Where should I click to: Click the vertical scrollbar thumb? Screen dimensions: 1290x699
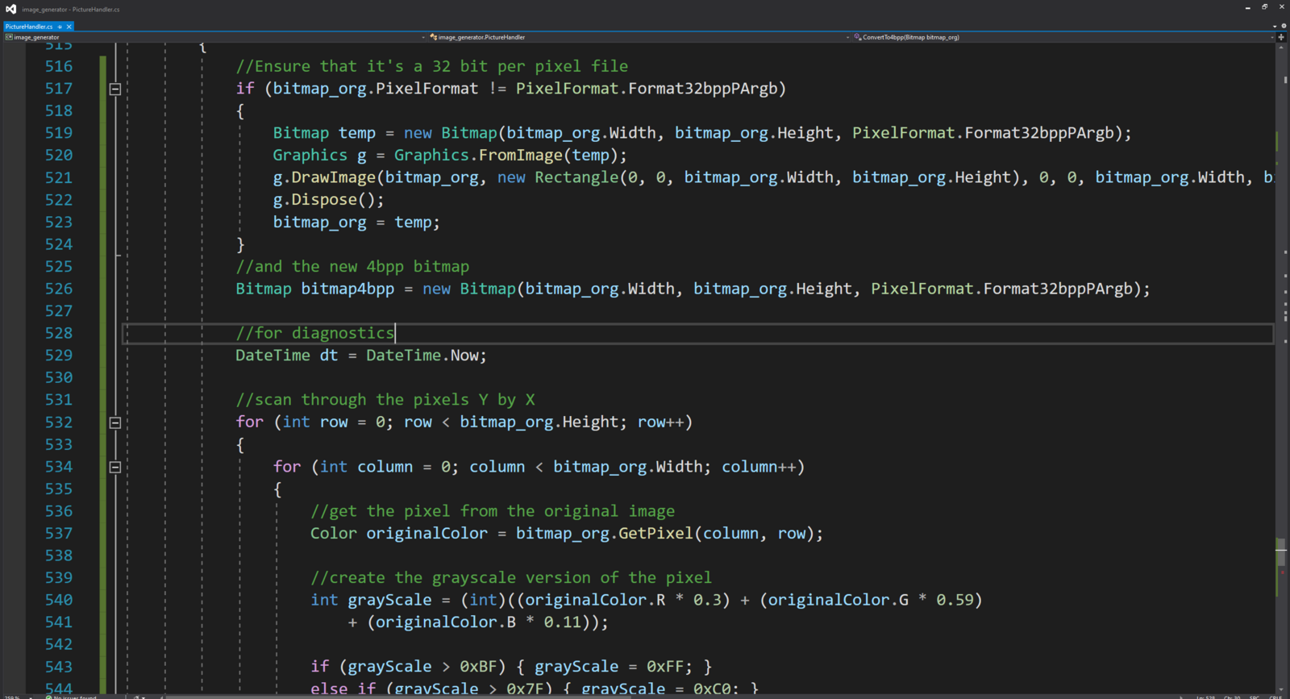[x=1281, y=551]
